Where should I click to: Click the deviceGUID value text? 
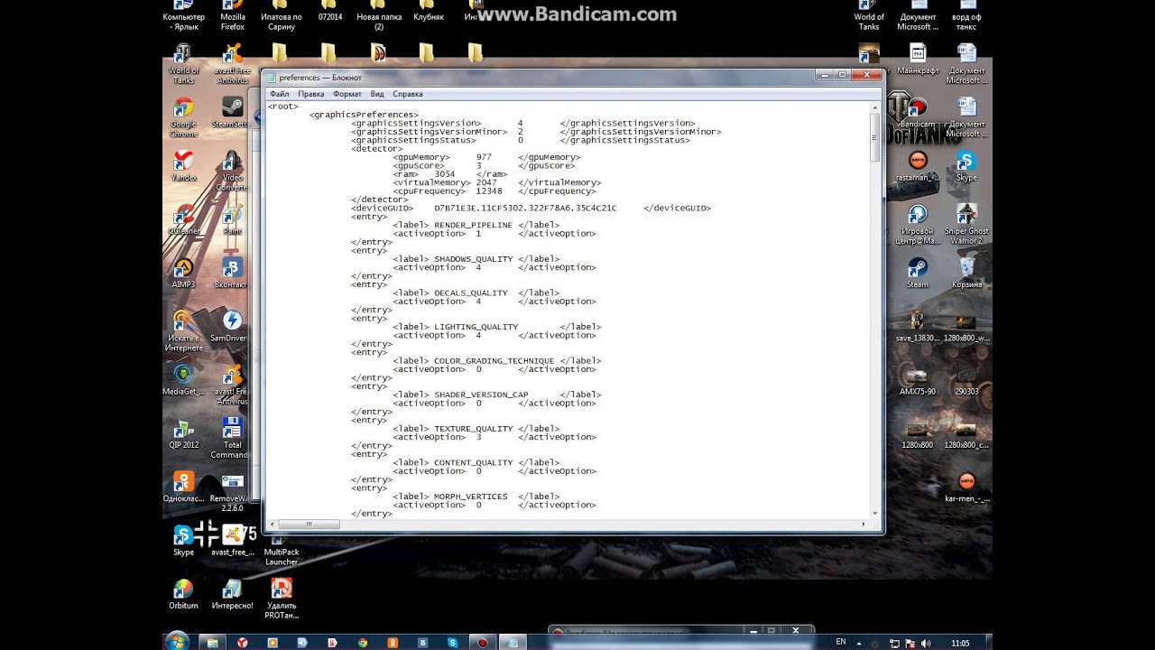pyautogui.click(x=526, y=209)
